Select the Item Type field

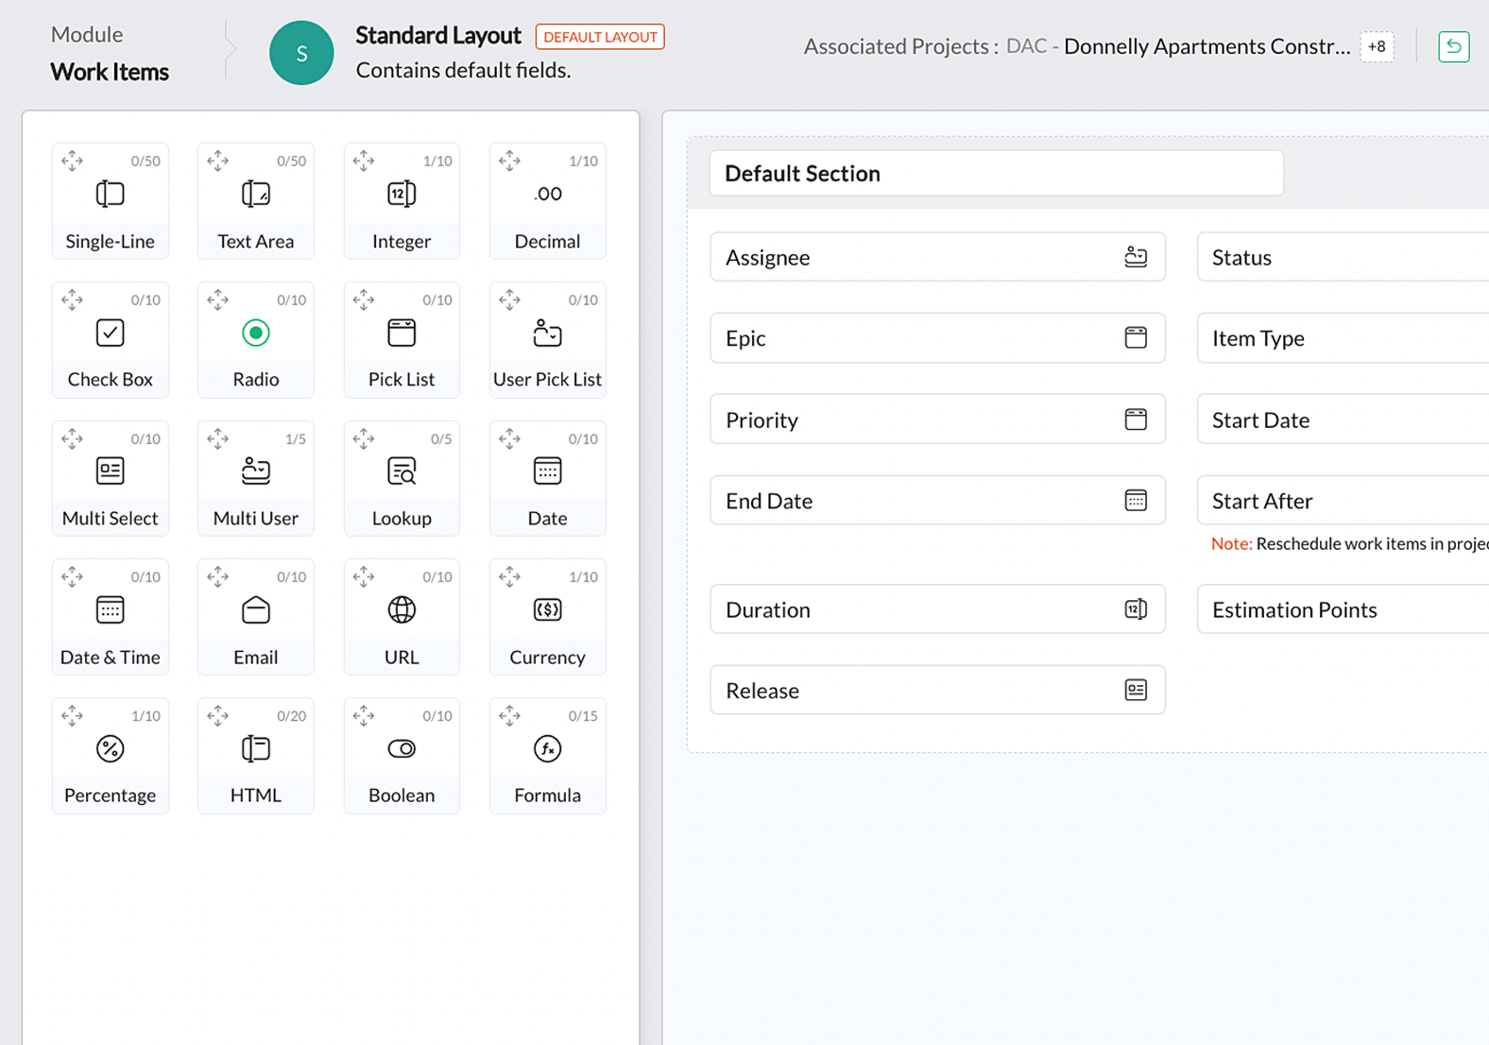coord(1344,337)
